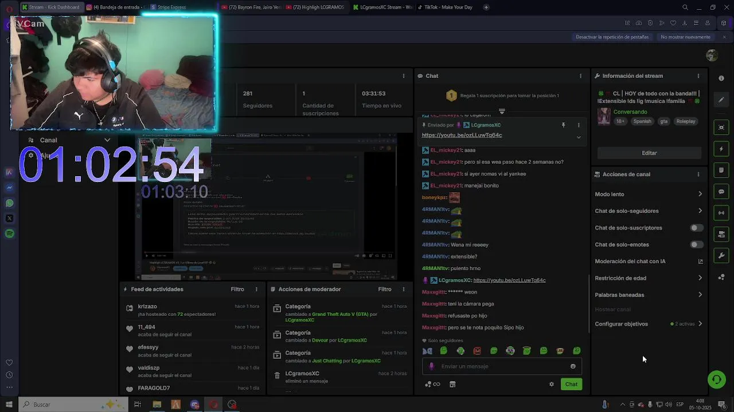Screen dimensions: 734x412
Task: Click the Editar stream info button
Action: point(649,153)
